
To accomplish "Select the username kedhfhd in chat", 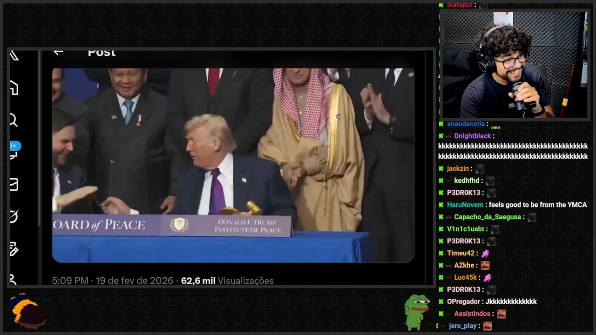I will point(467,181).
